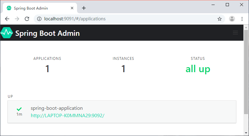Open Chrome's three-dot menu
The height and width of the screenshot is (136, 249).
coord(242,19)
